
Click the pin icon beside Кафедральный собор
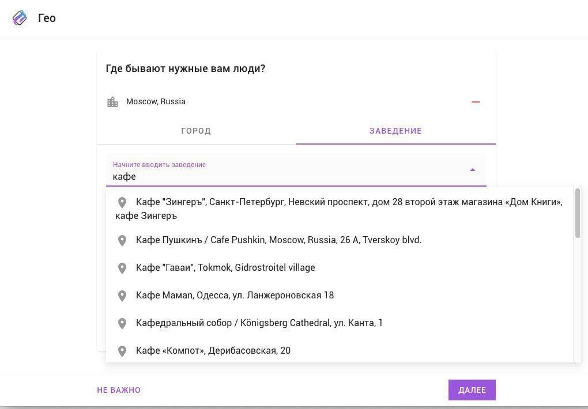click(122, 323)
